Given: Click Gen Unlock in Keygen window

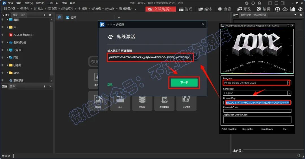Looking at the screenshot, I should click(x=267, y=129).
